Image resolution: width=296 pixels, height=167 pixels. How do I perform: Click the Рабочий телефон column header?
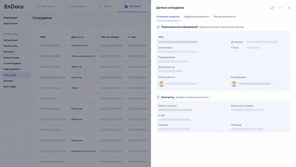tap(110, 37)
